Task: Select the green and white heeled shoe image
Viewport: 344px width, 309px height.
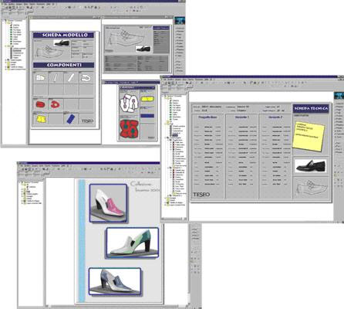Action: 133,243
